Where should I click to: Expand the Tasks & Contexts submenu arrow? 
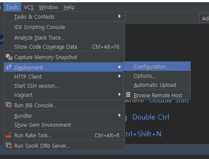click(119, 16)
